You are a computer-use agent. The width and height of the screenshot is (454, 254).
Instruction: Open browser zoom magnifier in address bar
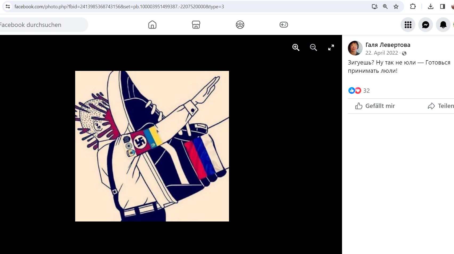(385, 6)
